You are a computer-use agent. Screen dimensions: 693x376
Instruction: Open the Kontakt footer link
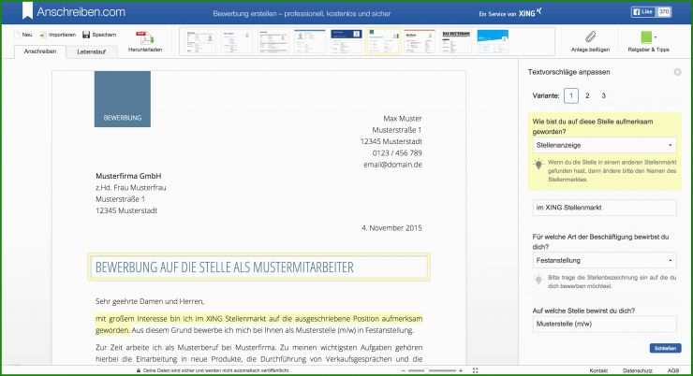point(598,370)
